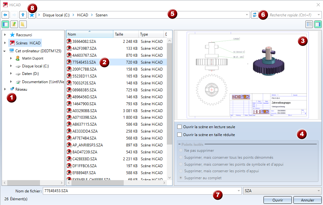Collapse the Cet ordinateur tree node
This screenshot has height=205, width=323.
coord(4,51)
